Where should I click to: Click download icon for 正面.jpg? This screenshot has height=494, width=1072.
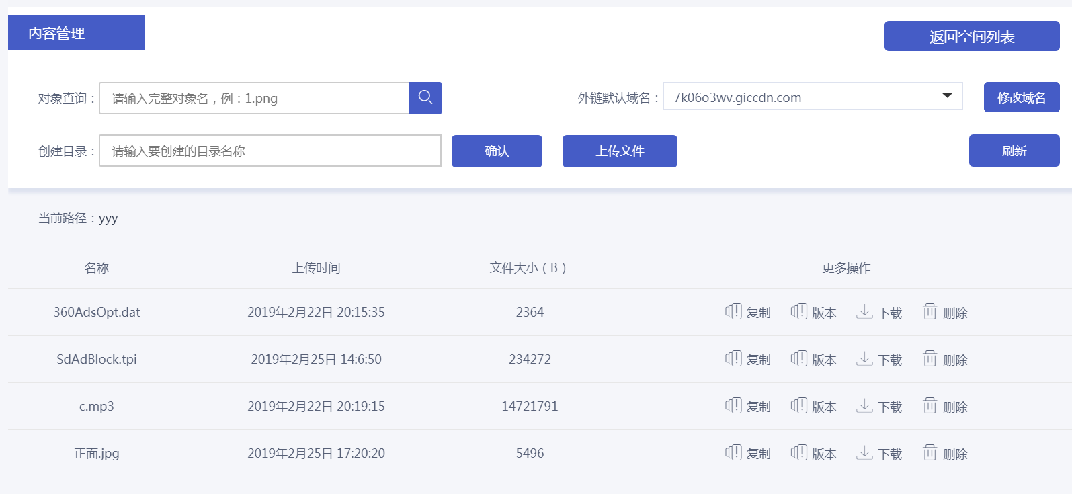[x=864, y=453]
